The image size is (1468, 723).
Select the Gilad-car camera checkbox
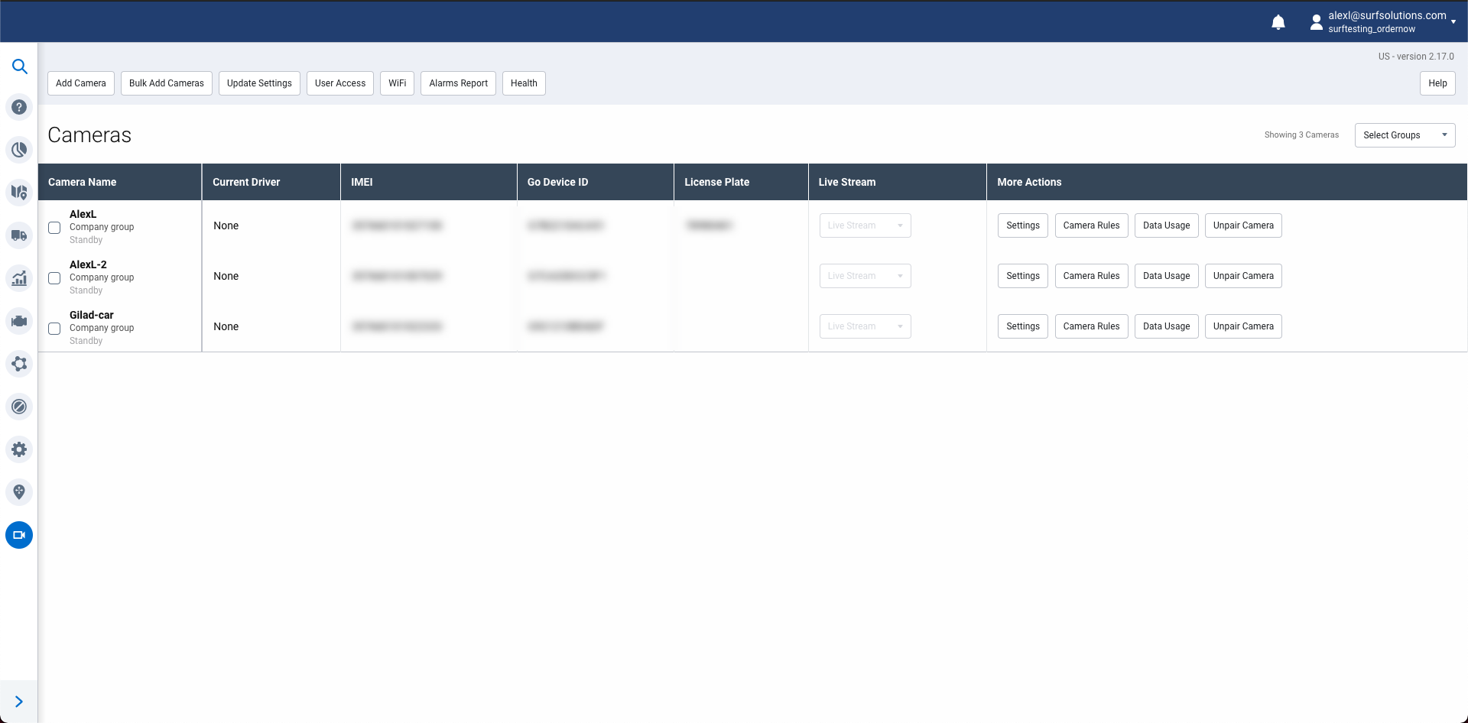54,329
